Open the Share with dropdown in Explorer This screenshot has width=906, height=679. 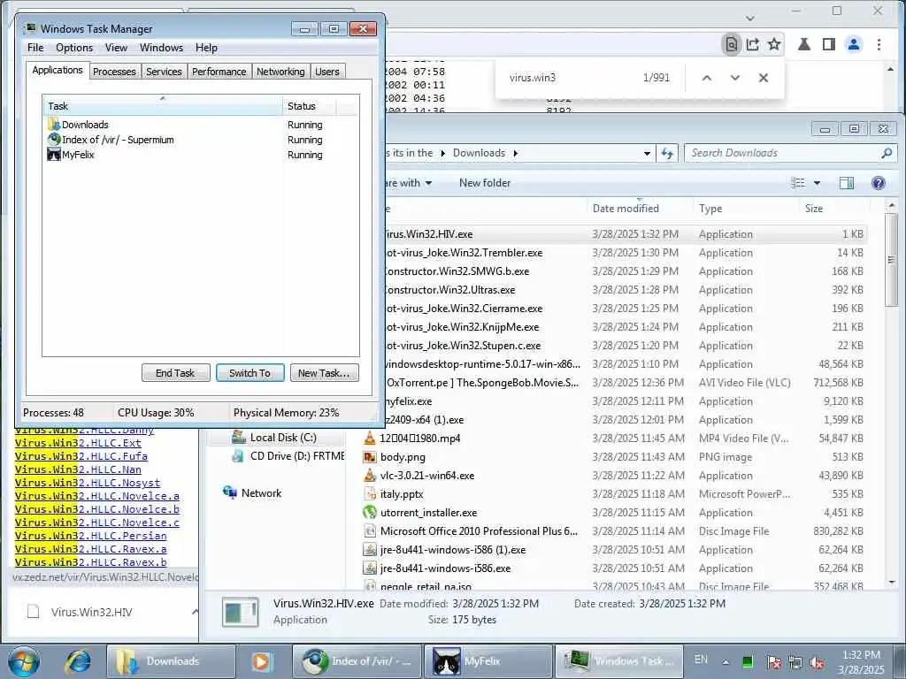[x=409, y=183]
